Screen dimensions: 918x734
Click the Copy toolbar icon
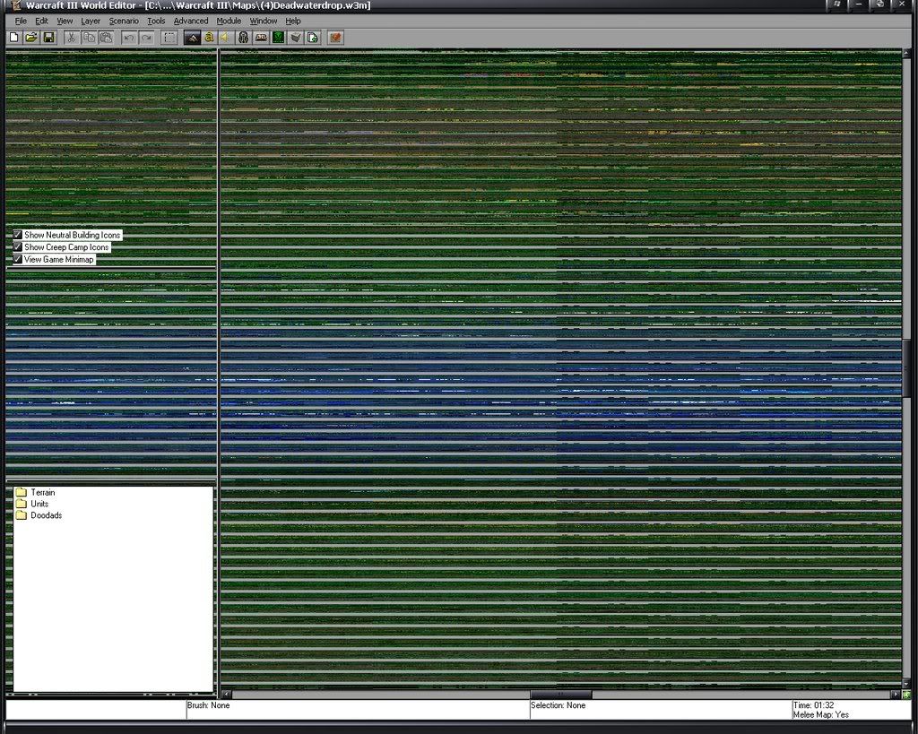click(89, 38)
